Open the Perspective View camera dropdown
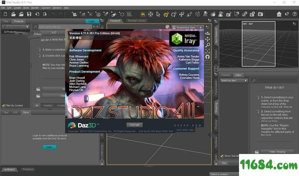 pos(187,28)
